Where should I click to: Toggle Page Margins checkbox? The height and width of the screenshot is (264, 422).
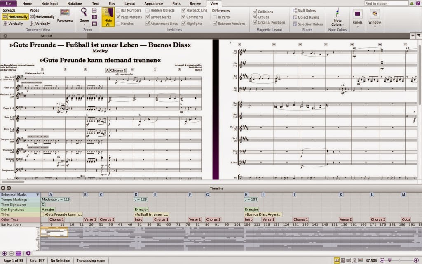point(118,16)
